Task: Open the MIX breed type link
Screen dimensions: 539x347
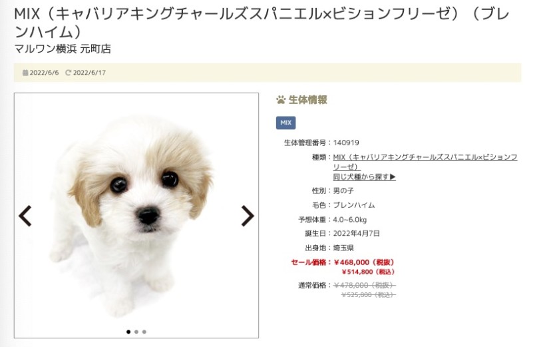Action: pos(425,162)
